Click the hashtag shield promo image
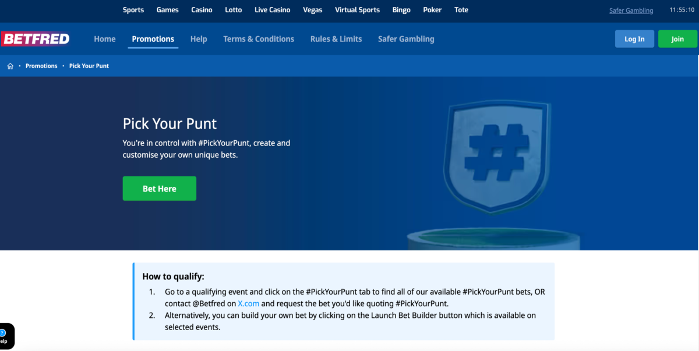Viewport: 699px width, 351px height. coord(498,157)
